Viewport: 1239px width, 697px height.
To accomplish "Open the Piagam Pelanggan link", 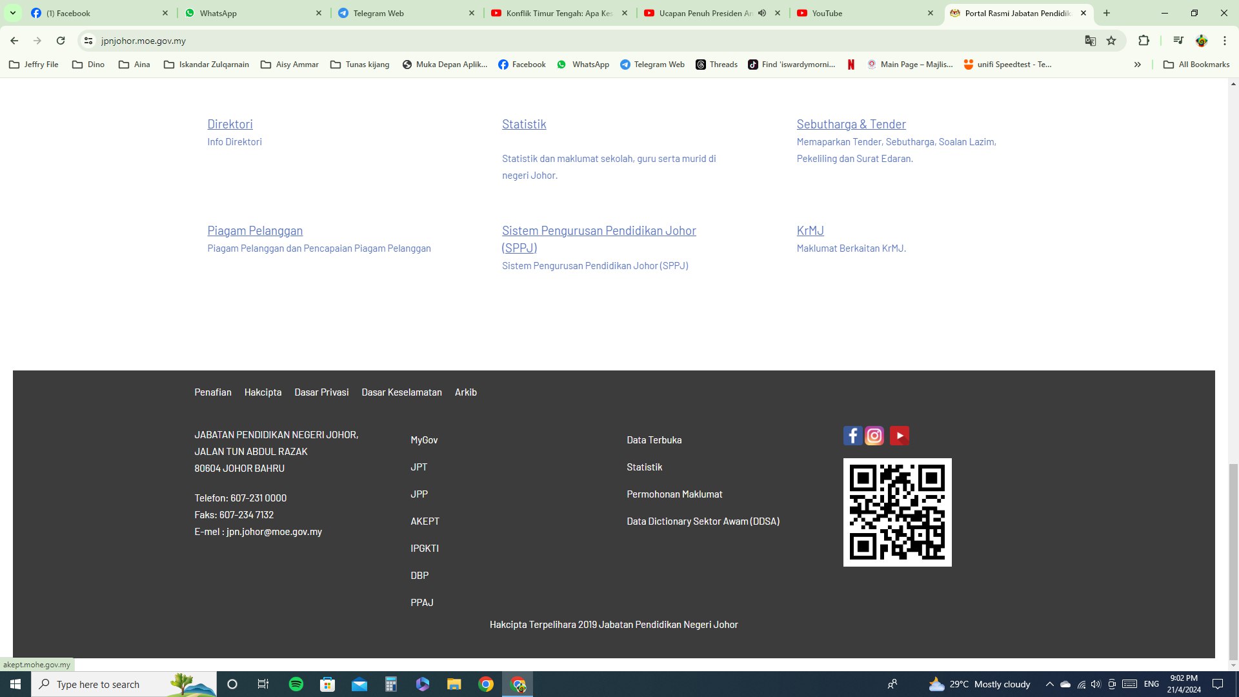I will tap(255, 230).
